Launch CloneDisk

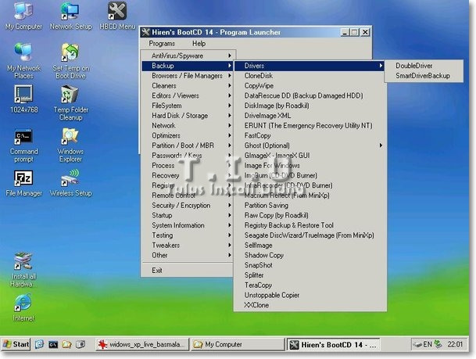[x=310, y=76]
